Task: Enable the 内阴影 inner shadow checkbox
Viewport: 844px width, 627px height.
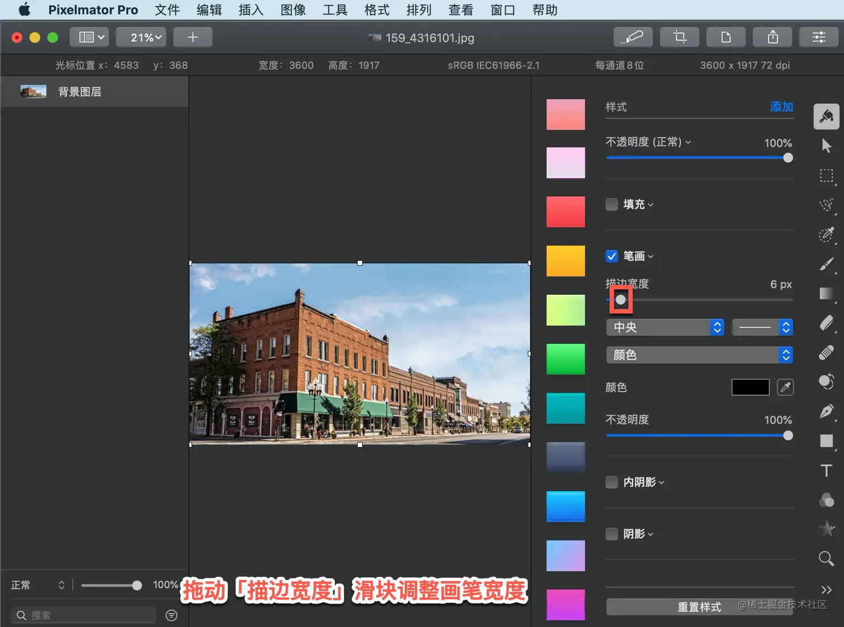Action: click(612, 482)
